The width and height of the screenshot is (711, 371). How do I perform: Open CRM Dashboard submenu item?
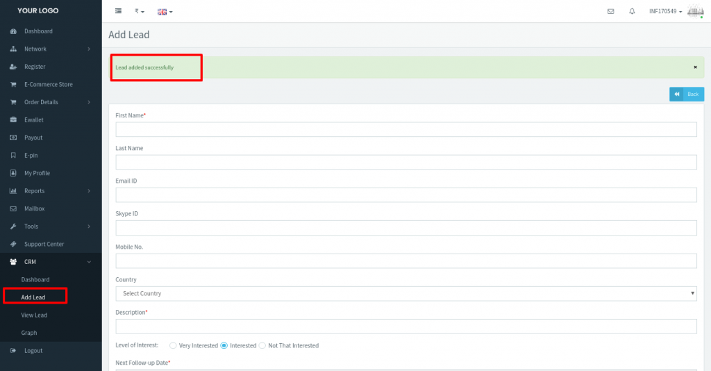point(35,279)
